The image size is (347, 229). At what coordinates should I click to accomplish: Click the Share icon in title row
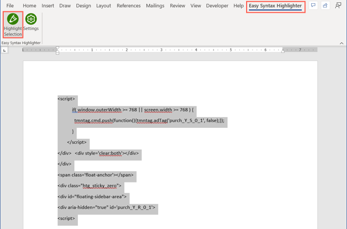pyautogui.click(x=325, y=6)
